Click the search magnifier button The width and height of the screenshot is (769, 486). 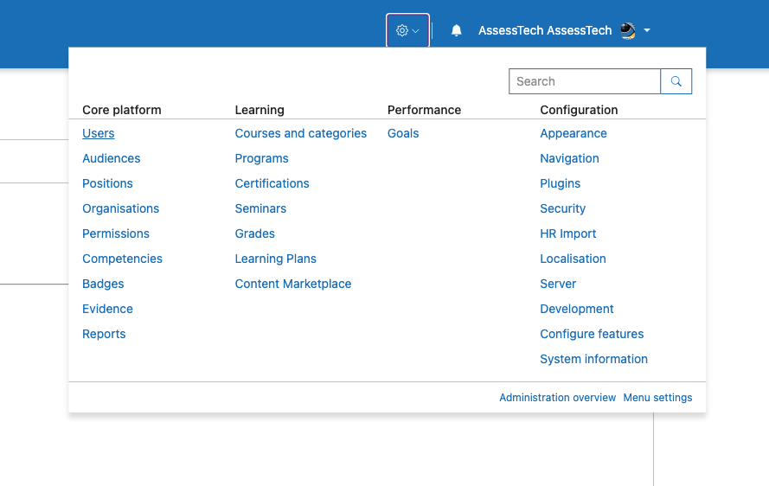click(x=676, y=81)
